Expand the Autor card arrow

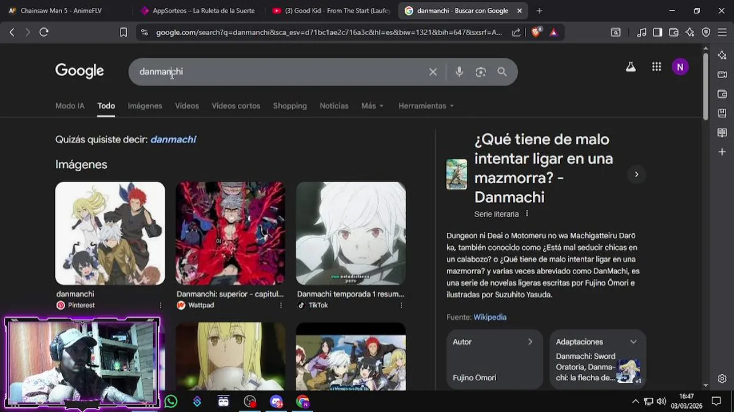530,342
